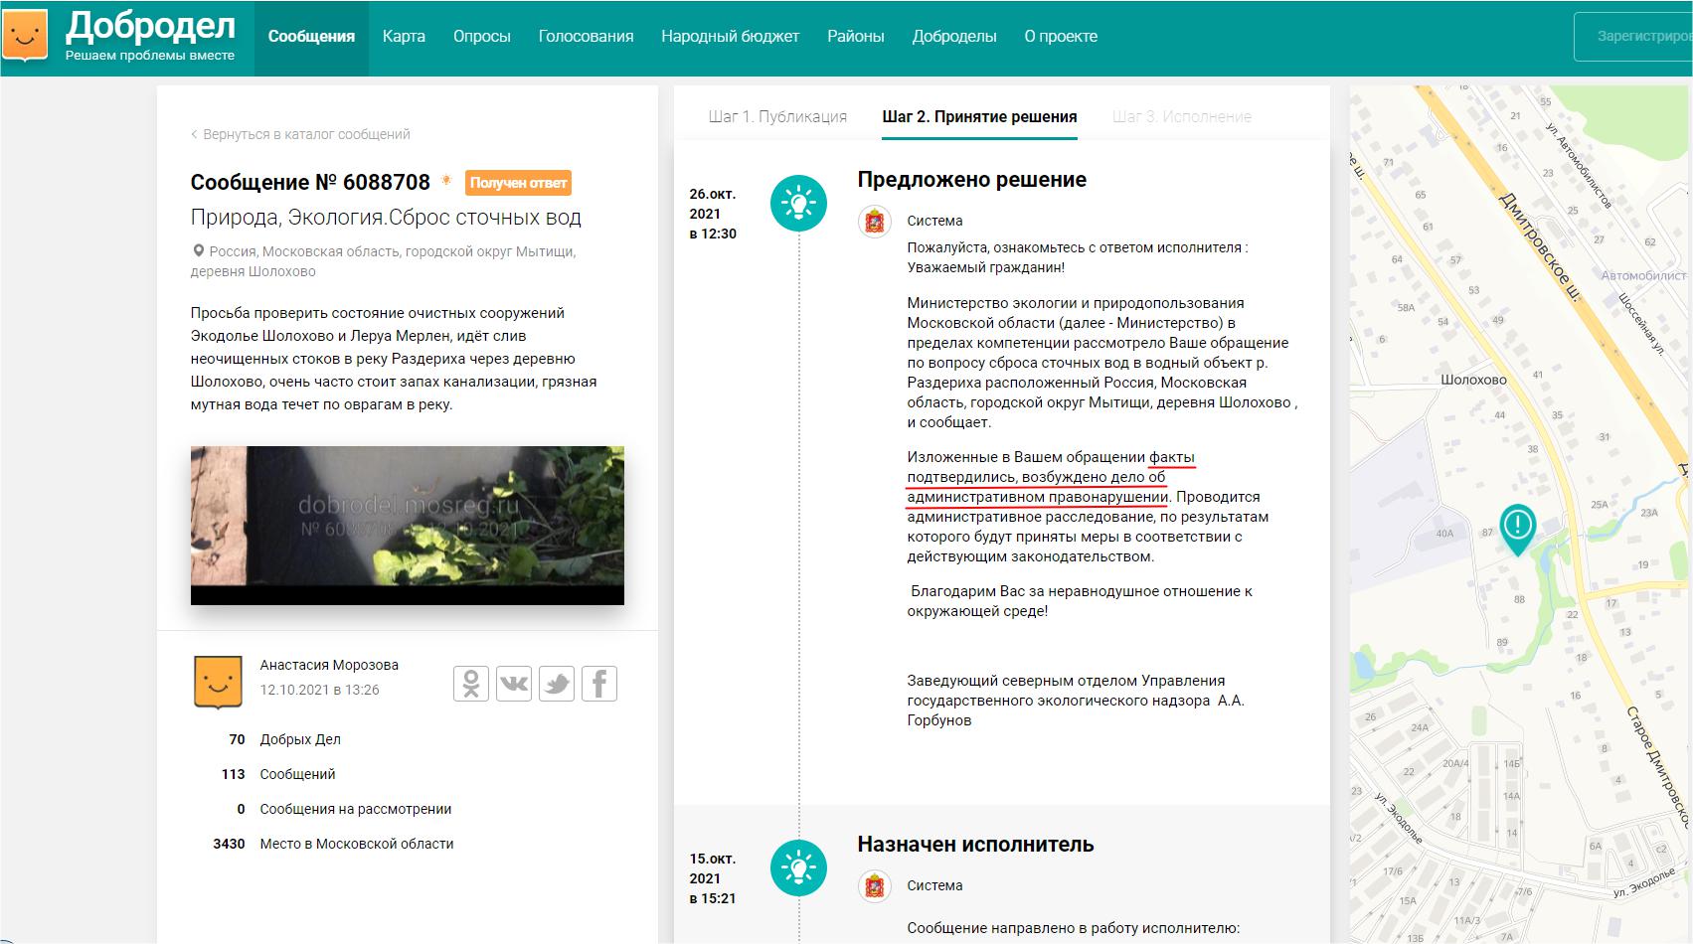Switch to Шаг 1. Публикация tab
The width and height of the screenshot is (1693, 944).
(x=777, y=116)
